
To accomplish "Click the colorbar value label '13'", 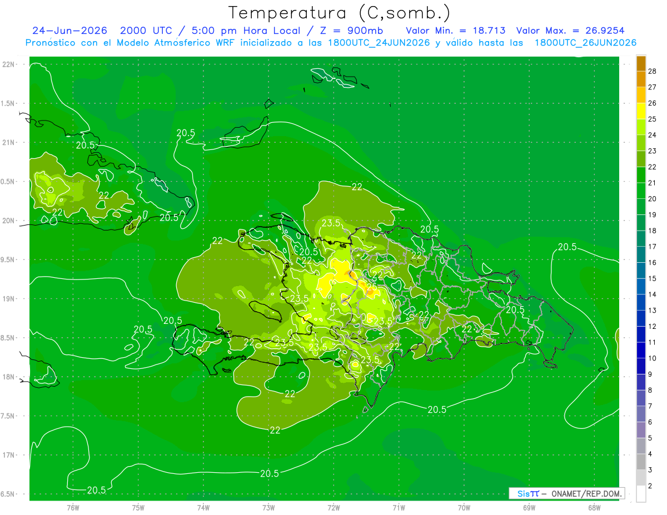I will 652,310.
